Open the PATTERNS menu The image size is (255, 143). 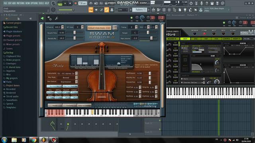pyautogui.click(x=20, y=3)
